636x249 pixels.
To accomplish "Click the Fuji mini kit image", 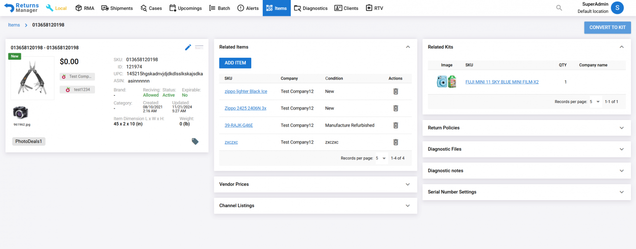I will point(447,82).
